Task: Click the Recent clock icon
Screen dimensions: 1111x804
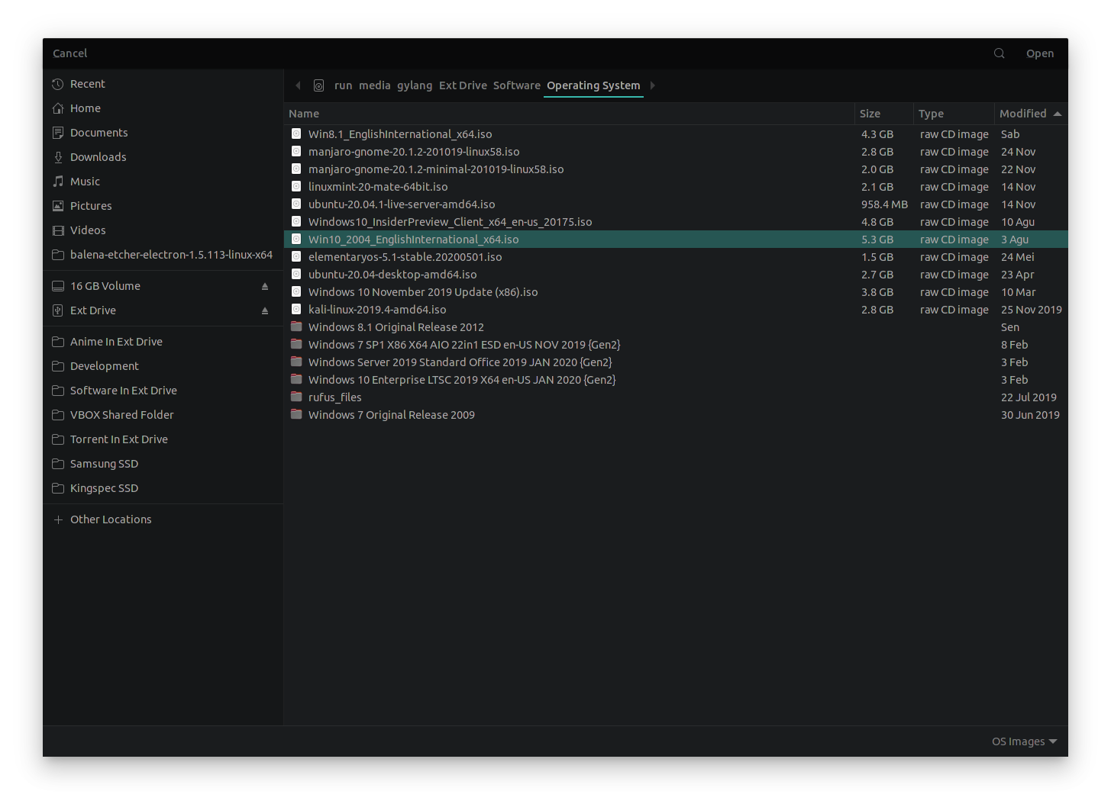Action: coord(58,84)
